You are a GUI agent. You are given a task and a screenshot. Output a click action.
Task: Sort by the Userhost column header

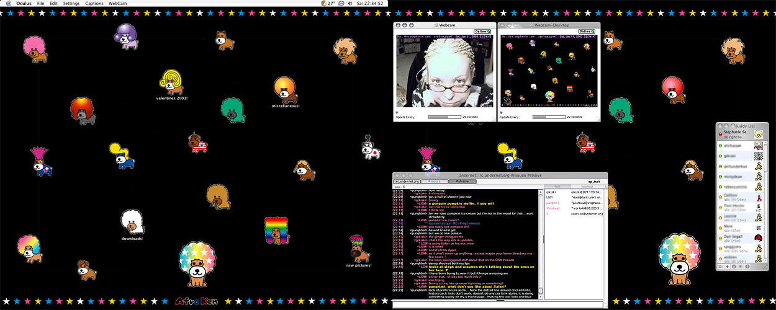(587, 186)
